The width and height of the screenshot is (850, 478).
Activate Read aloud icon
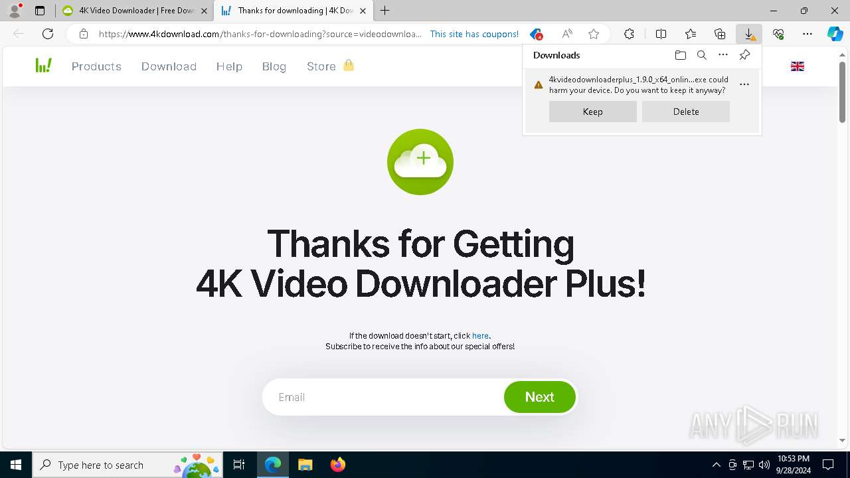point(567,34)
